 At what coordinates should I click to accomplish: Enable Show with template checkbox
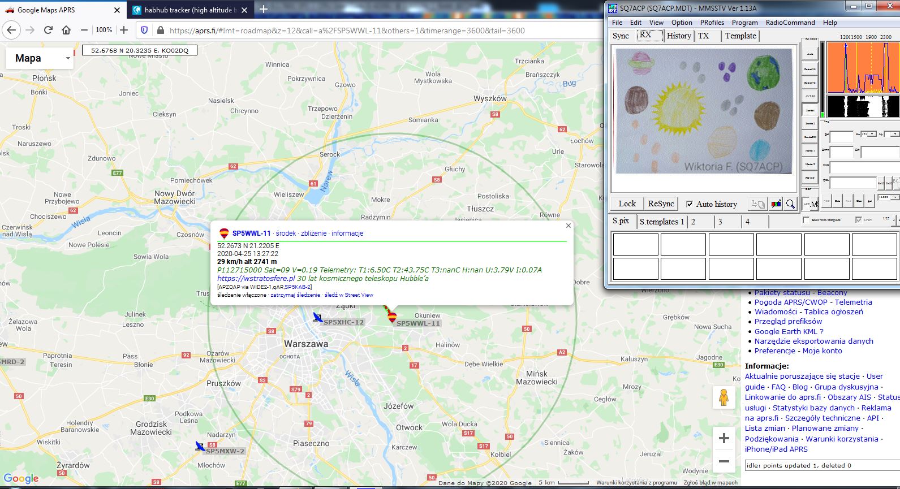806,219
